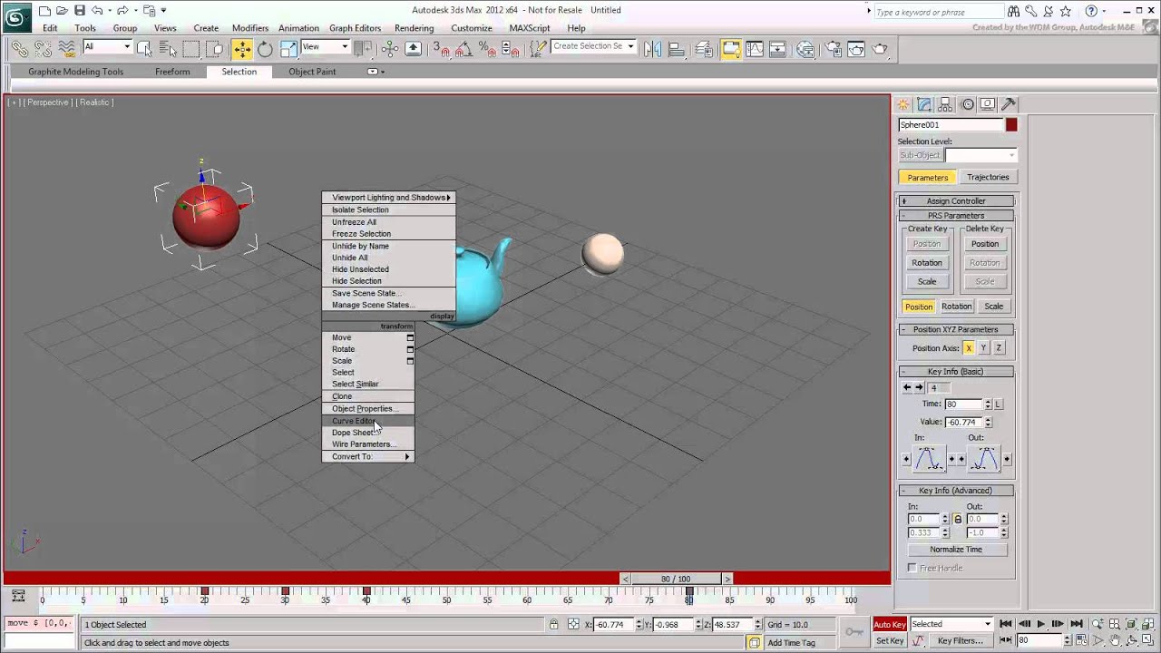The height and width of the screenshot is (653, 1161).
Task: Expand the Convert To submenu
Action: 368,456
